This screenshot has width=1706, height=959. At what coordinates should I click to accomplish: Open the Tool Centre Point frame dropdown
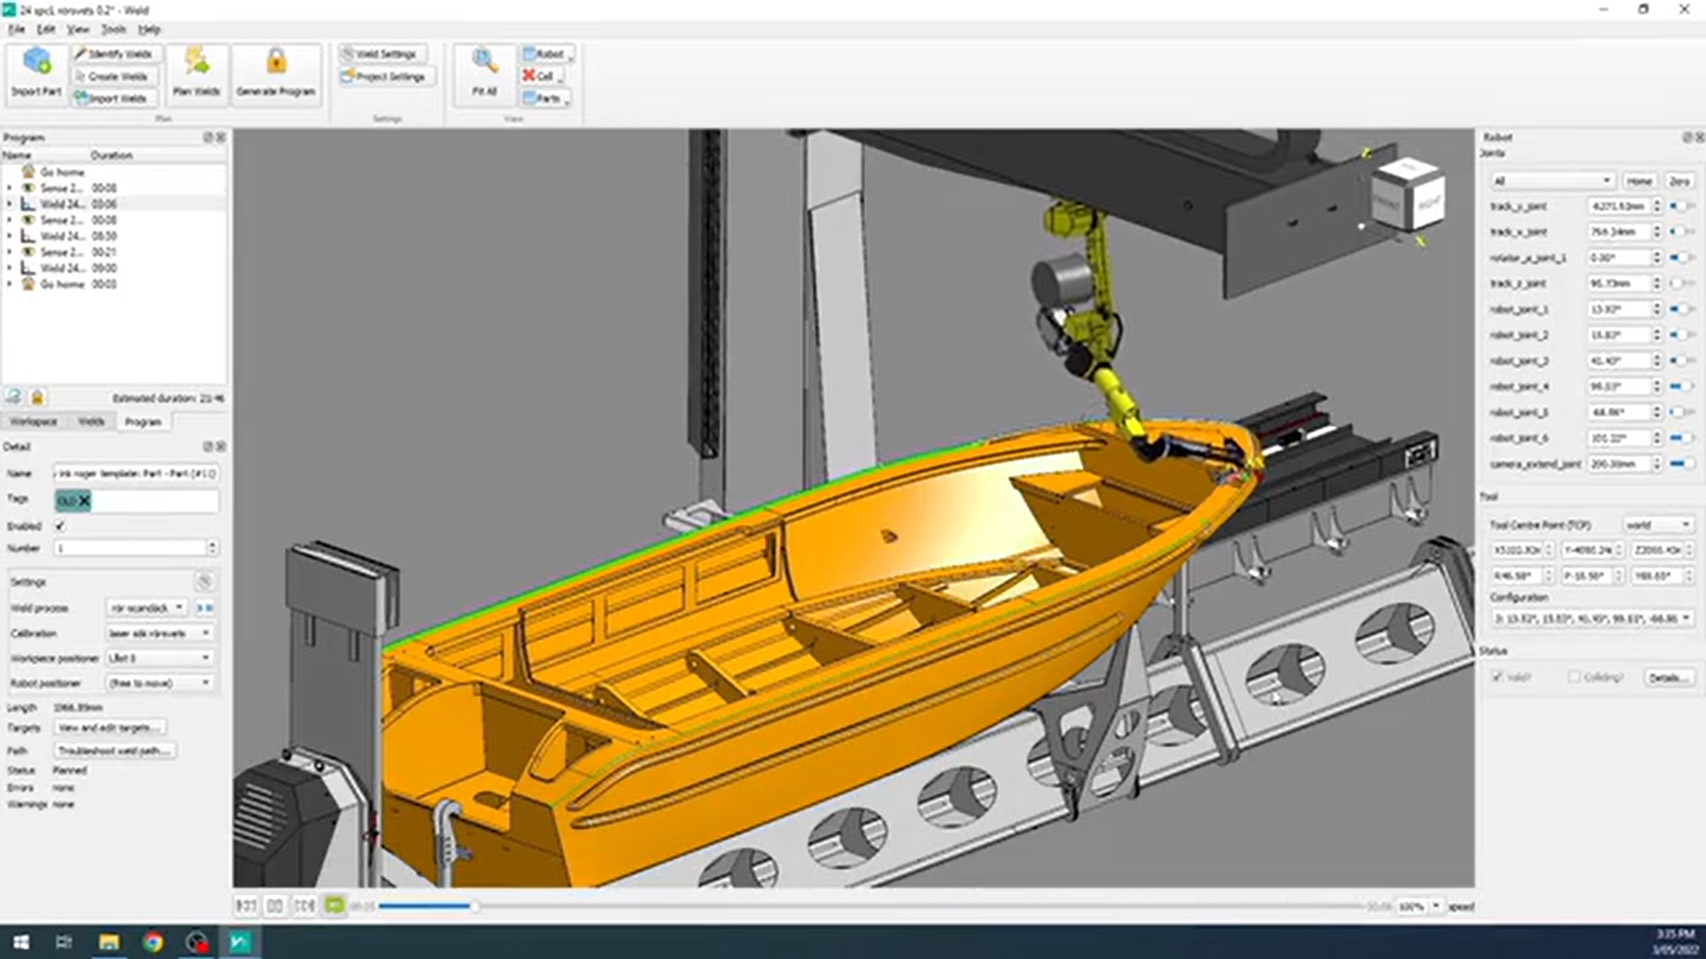coord(1657,525)
